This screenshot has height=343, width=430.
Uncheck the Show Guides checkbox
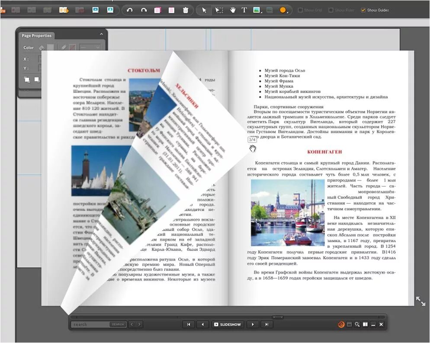pyautogui.click(x=363, y=10)
